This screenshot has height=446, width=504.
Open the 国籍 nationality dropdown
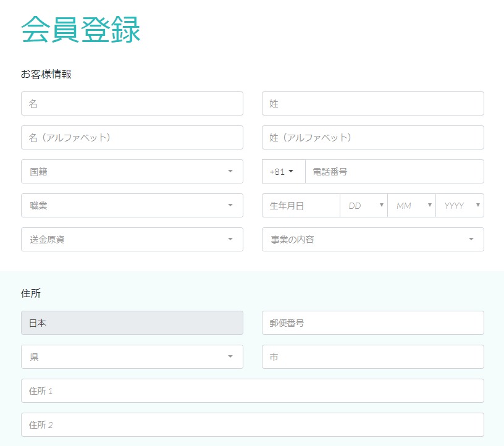(132, 172)
